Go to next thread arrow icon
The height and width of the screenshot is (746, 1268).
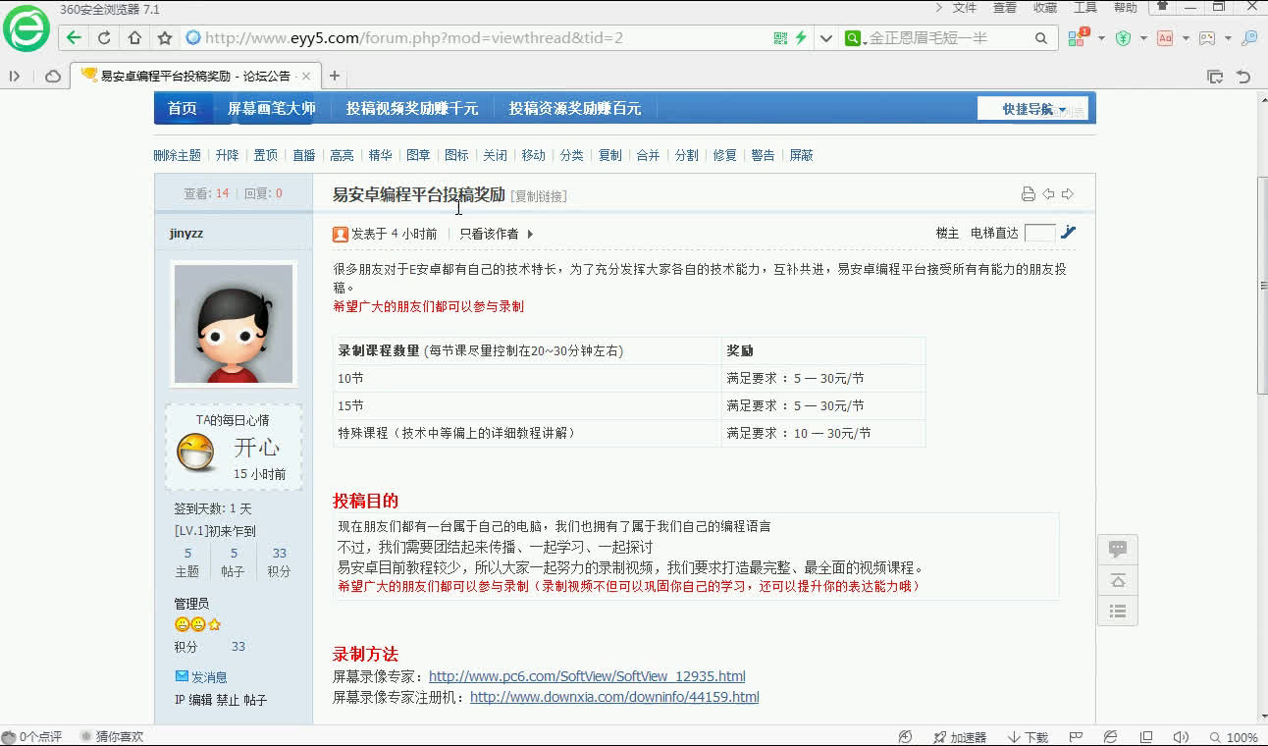click(1068, 194)
